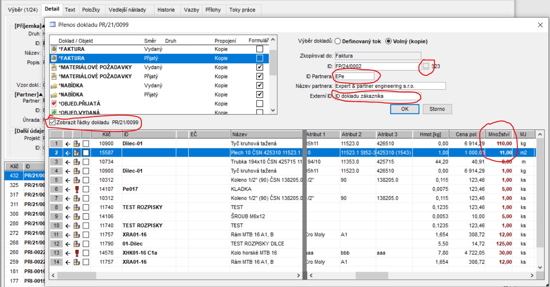Viewport: 550px width, 287px height.
Task: Click the Cena pol. column header
Action: [467, 134]
